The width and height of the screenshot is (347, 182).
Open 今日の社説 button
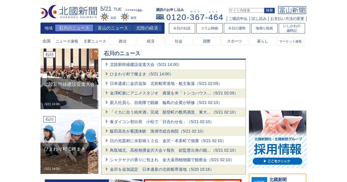click(x=182, y=28)
